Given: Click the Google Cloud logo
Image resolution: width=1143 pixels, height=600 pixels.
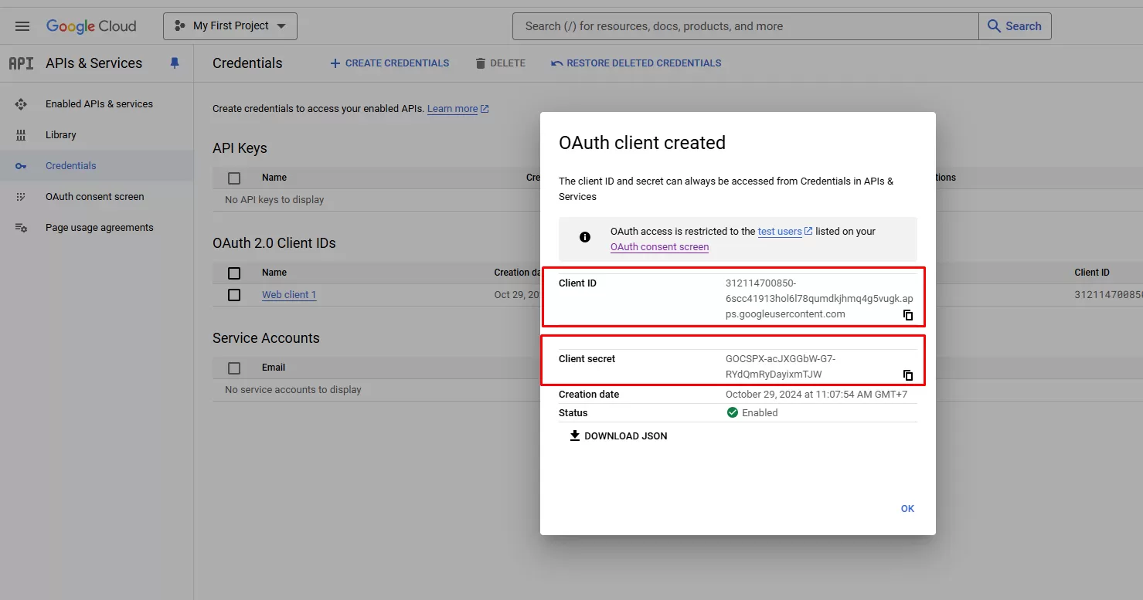Looking at the screenshot, I should 91,26.
